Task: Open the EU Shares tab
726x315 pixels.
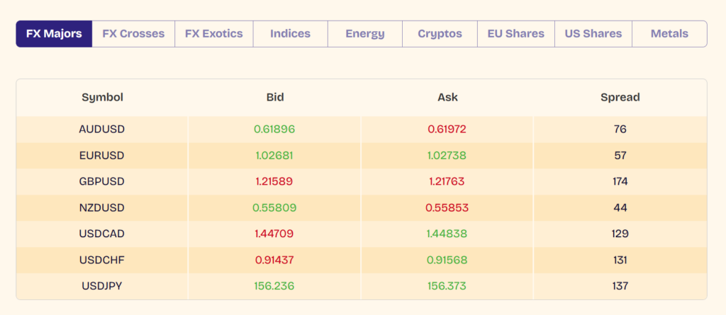Action: [515, 33]
